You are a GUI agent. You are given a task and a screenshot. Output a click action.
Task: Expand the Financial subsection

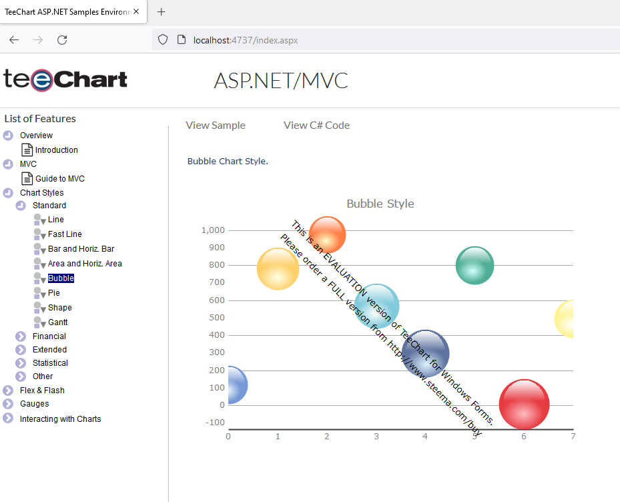click(21, 336)
